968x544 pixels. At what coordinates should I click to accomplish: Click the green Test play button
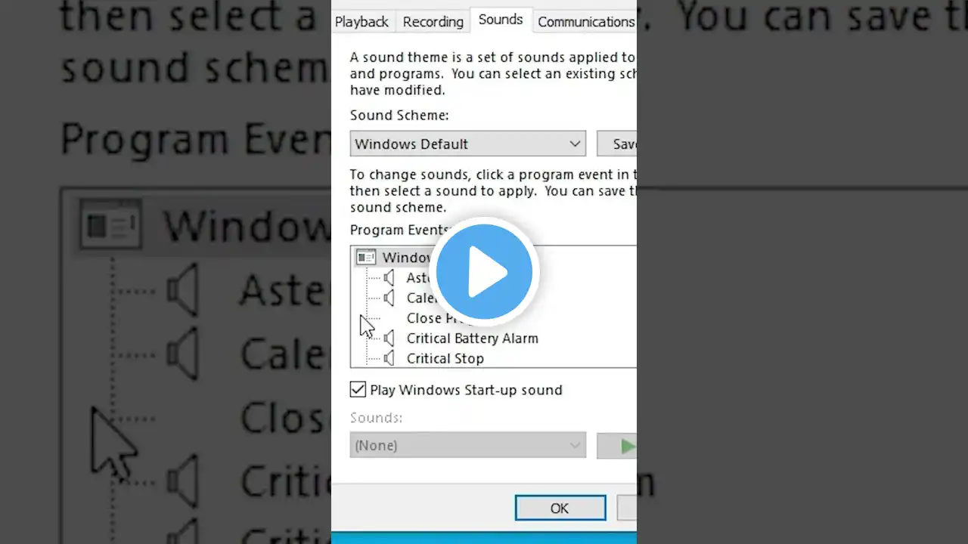[617, 446]
